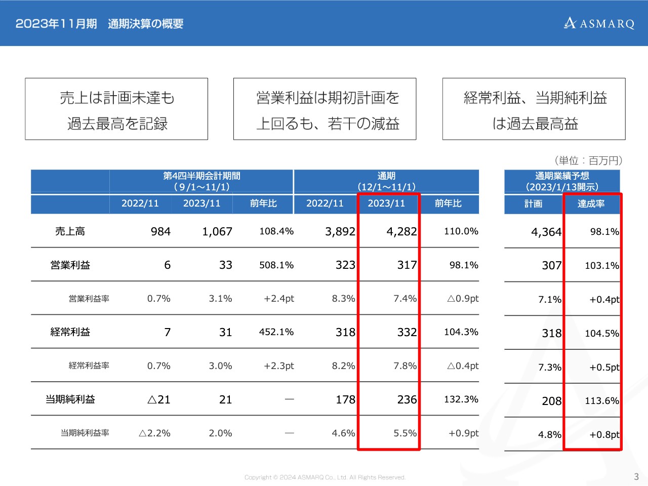Click the slide title 2023年11月期 通期決算の概要
Screen dimensions: 648x486
[x=99, y=24]
